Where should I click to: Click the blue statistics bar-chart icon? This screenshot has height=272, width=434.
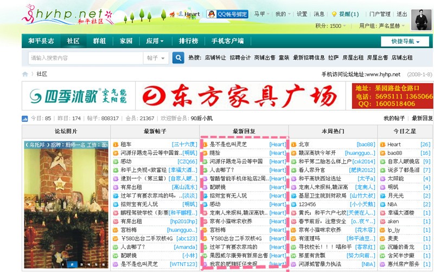tap(24, 119)
